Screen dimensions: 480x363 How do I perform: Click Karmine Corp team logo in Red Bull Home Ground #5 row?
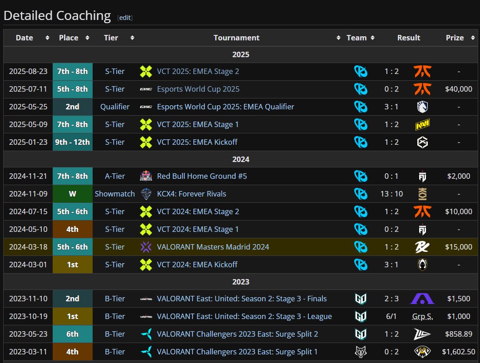point(361,176)
